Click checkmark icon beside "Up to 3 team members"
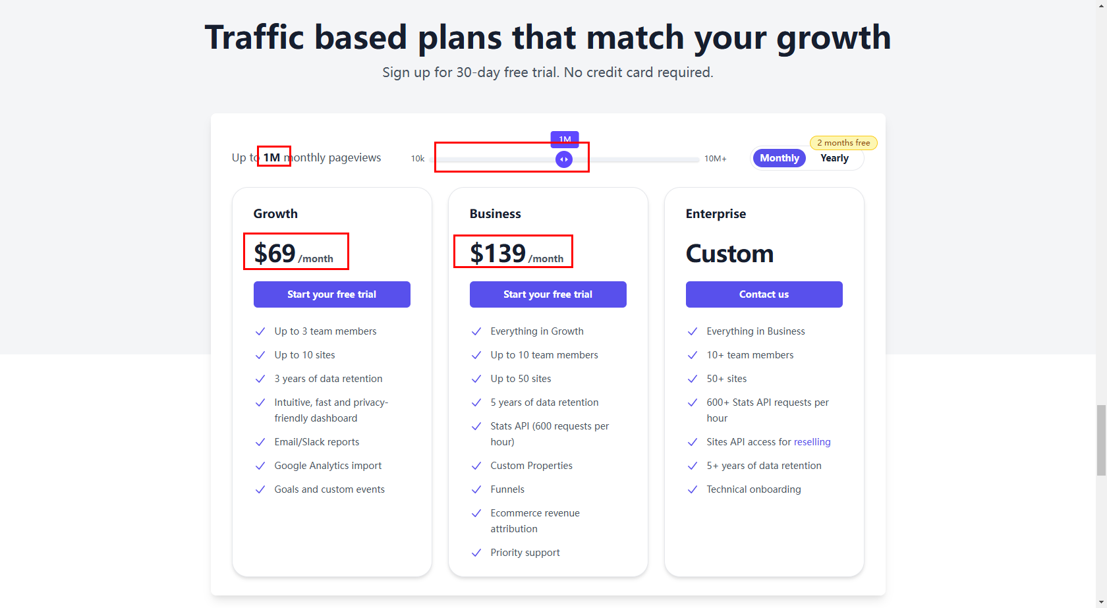The image size is (1107, 608). [x=260, y=331]
